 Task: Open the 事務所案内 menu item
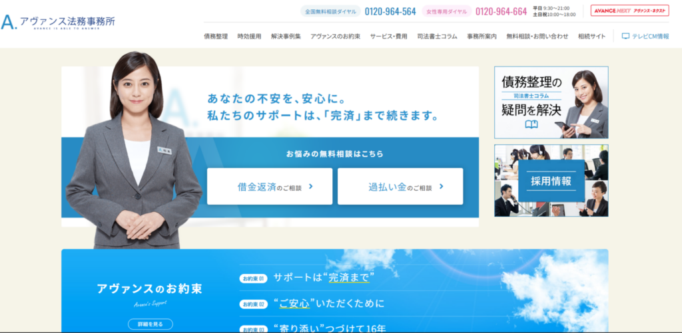pos(482,37)
